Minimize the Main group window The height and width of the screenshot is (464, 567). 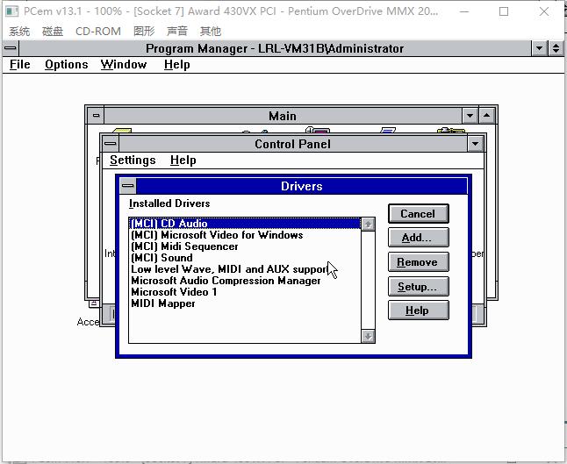point(470,116)
